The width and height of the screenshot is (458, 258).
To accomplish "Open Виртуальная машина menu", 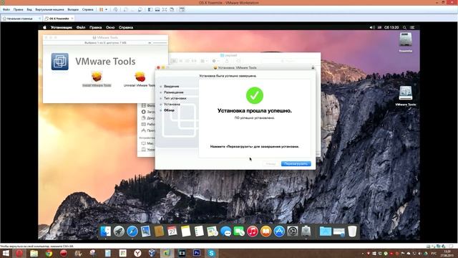I will [x=49, y=9].
